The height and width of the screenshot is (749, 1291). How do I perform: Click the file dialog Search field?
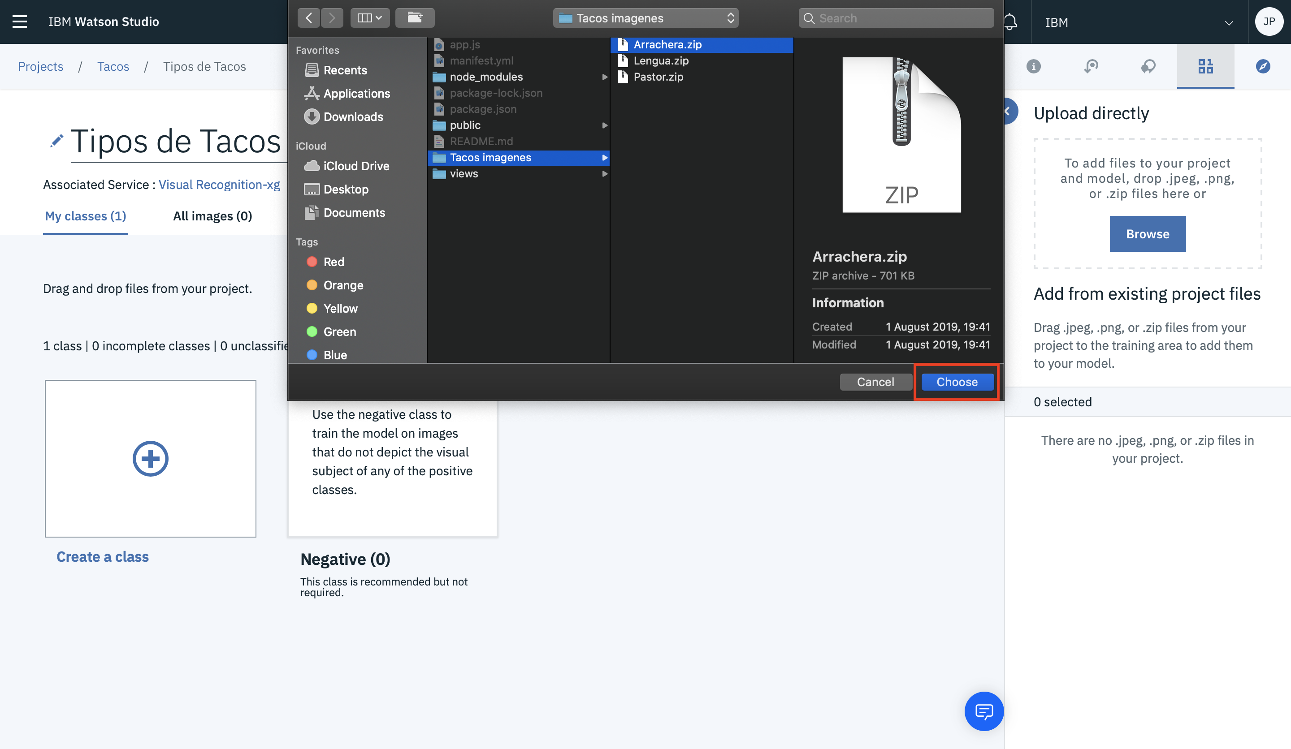click(897, 18)
